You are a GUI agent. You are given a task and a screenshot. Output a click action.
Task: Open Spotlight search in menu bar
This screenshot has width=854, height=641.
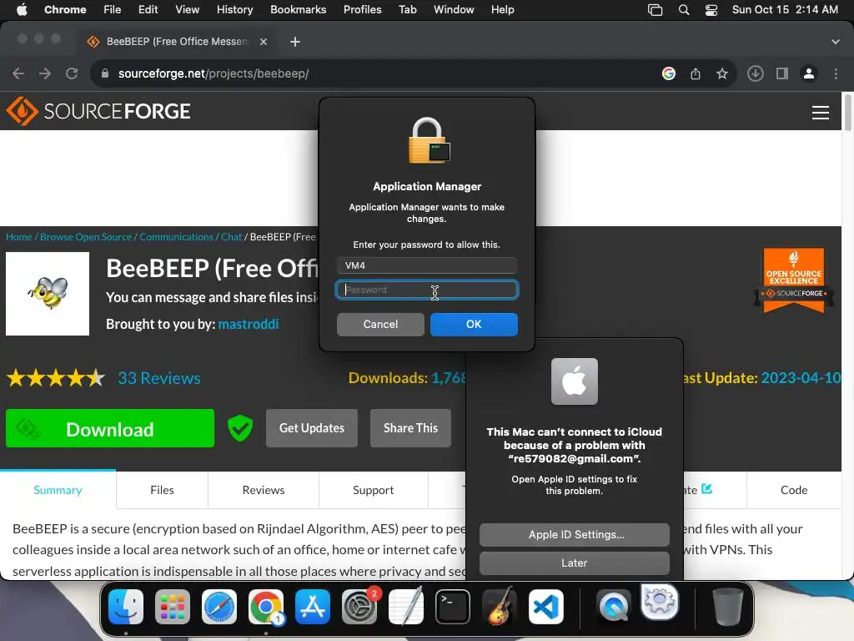point(684,9)
